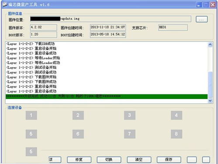Select log line 下载固件成功
Viewport: 218px width, 164px height.
pos(31,82)
